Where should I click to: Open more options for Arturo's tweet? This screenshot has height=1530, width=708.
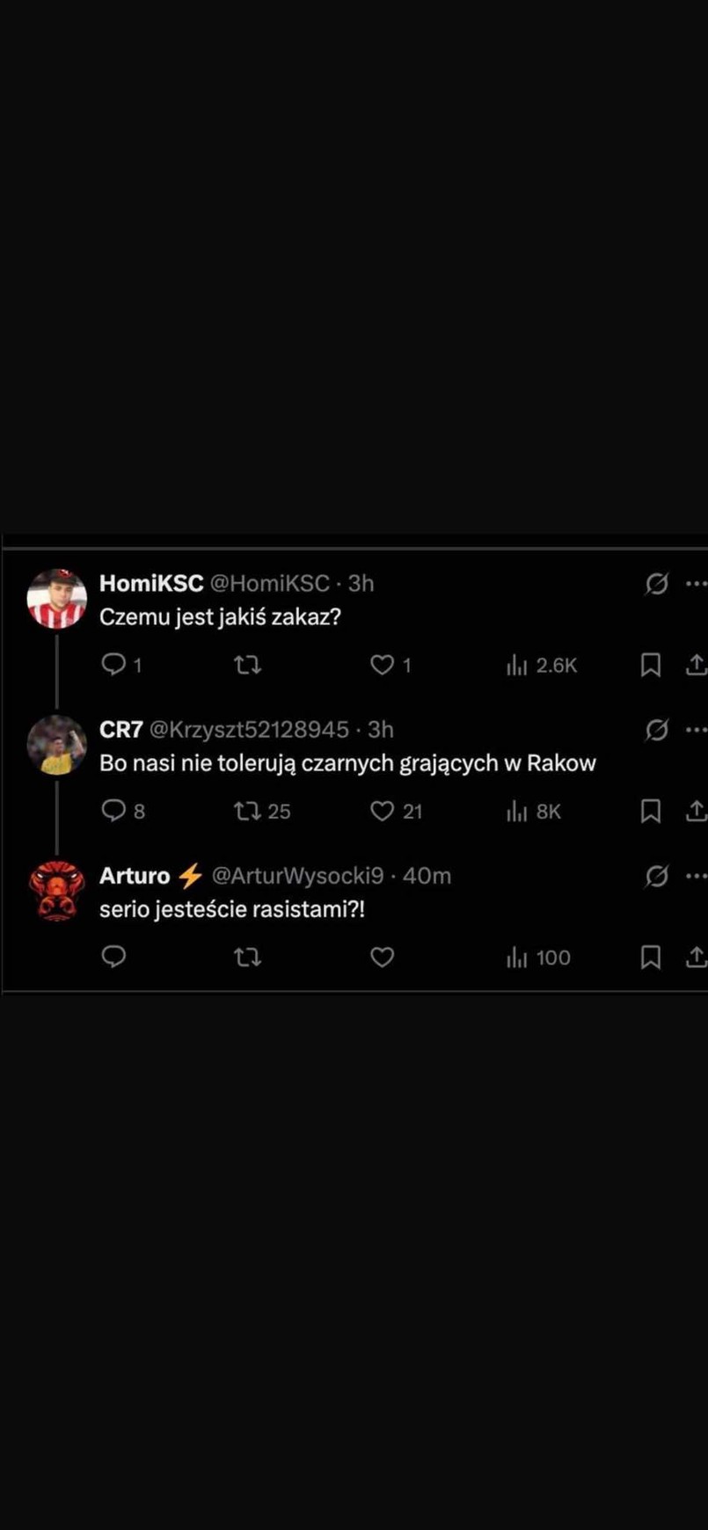pos(695,876)
